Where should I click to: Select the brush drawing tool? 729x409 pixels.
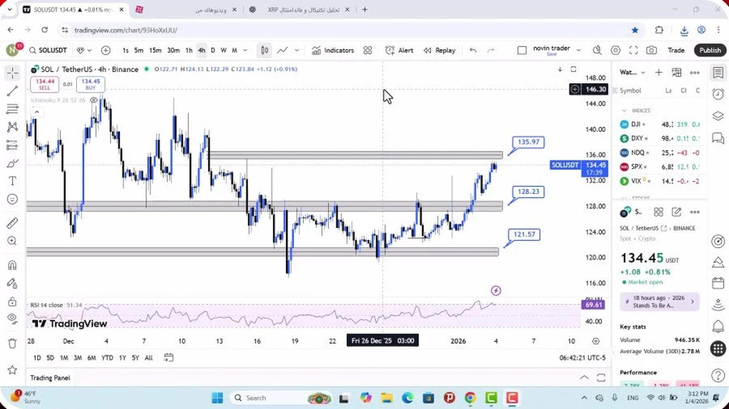click(12, 163)
